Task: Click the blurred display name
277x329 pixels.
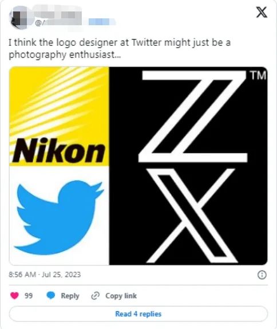Action: (x=57, y=14)
